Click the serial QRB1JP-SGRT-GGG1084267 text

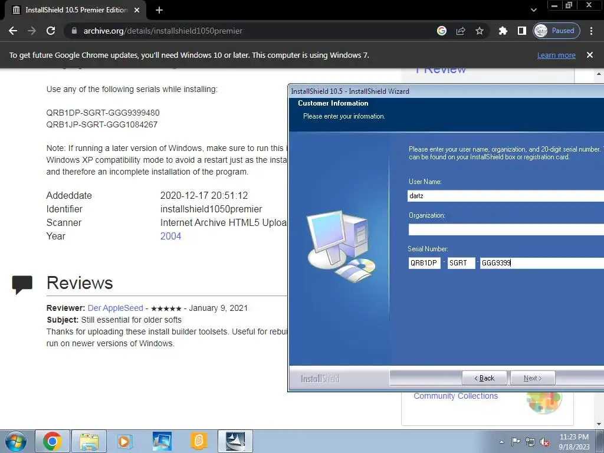tap(102, 125)
